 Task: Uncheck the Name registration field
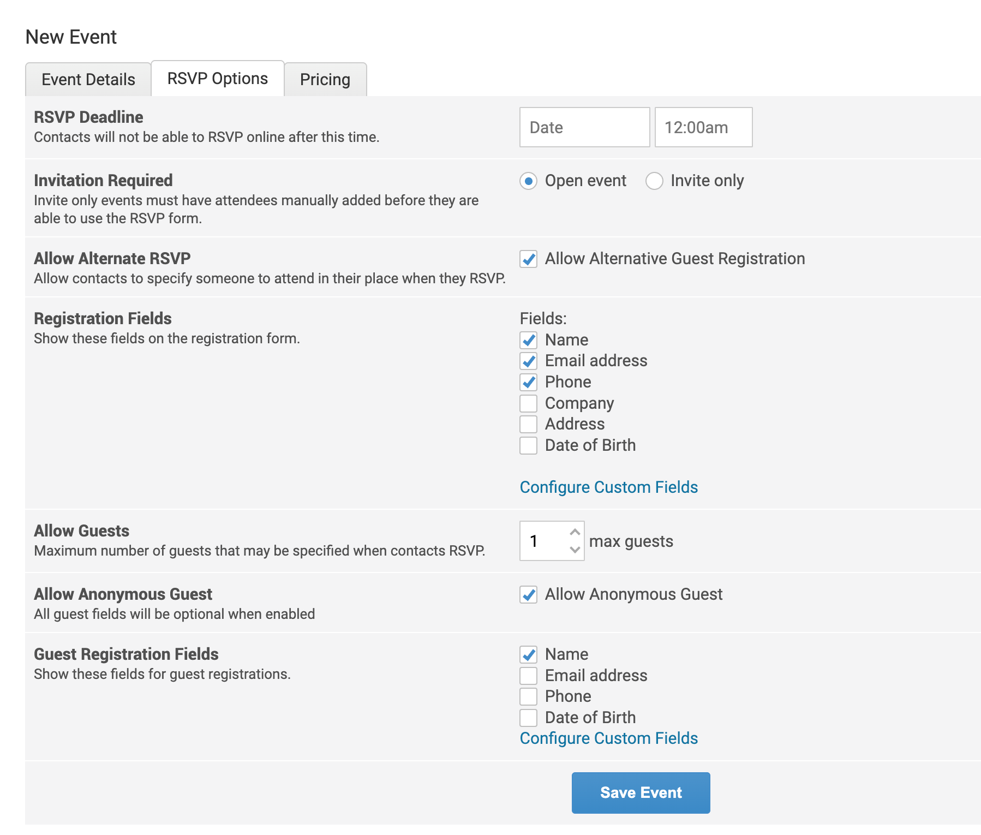[x=528, y=340]
